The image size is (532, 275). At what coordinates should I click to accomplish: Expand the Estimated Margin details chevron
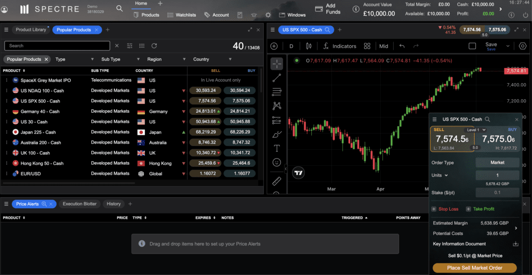pyautogui.click(x=516, y=228)
